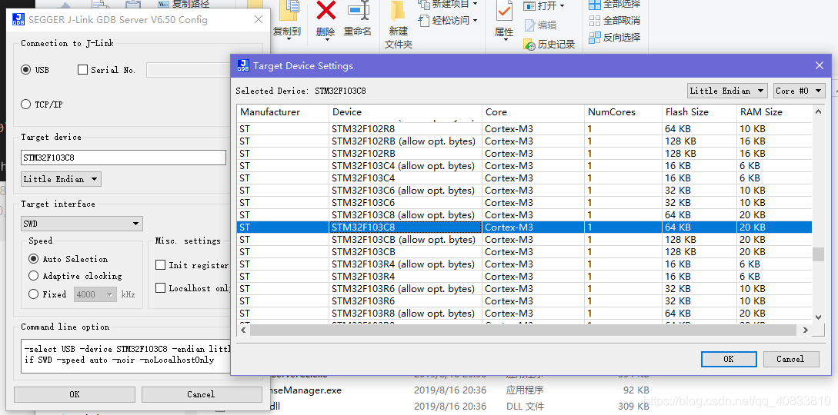The width and height of the screenshot is (838, 415).
Task: Enable the Serial No. checkbox
Action: 83,70
